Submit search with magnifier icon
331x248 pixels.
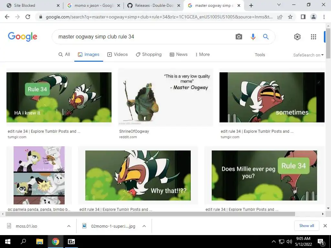pyautogui.click(x=266, y=37)
